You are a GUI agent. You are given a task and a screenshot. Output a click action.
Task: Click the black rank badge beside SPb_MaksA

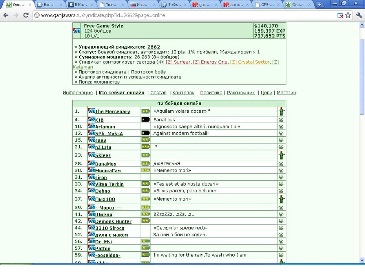pos(146,133)
